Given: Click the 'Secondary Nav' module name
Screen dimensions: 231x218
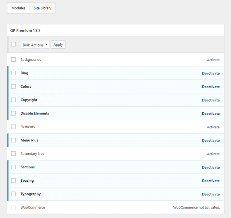Looking at the screenshot, I should (32, 154).
